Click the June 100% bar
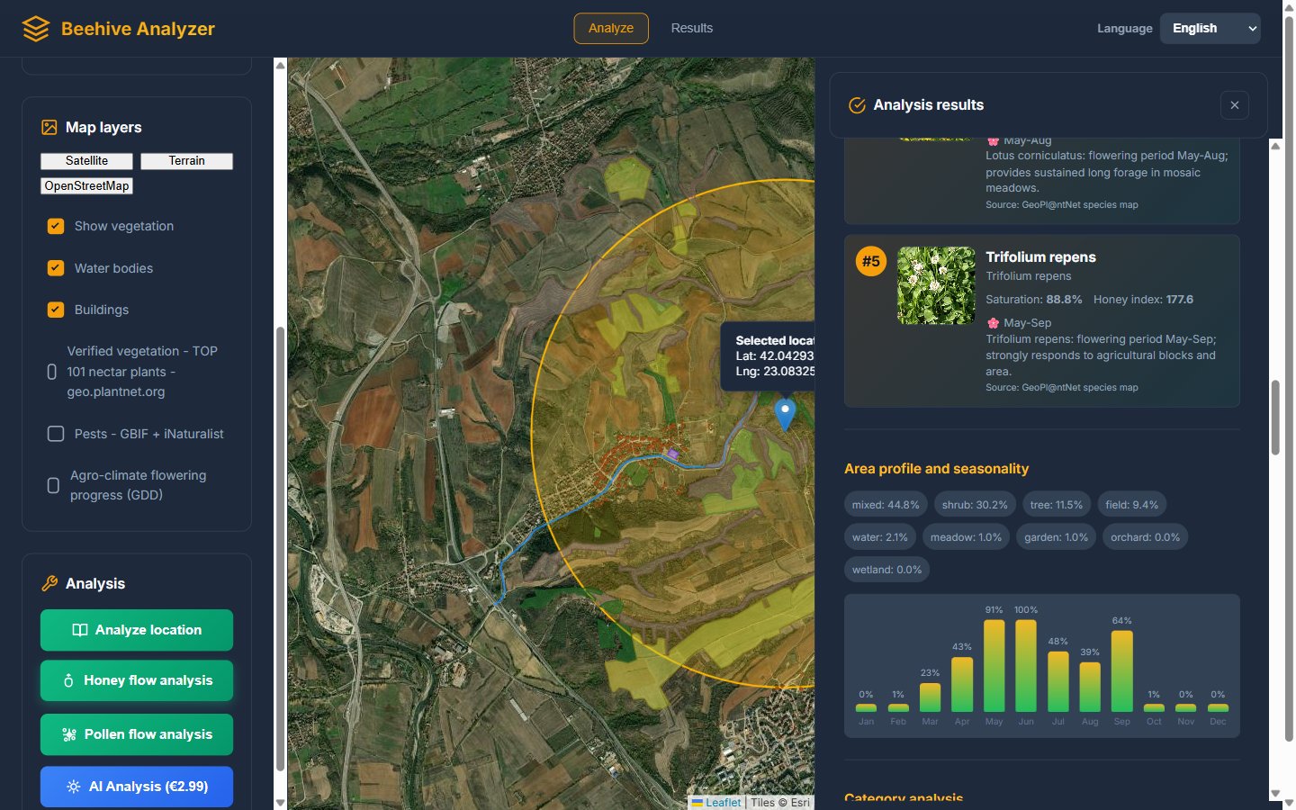The width and height of the screenshot is (1296, 810). tap(1026, 666)
